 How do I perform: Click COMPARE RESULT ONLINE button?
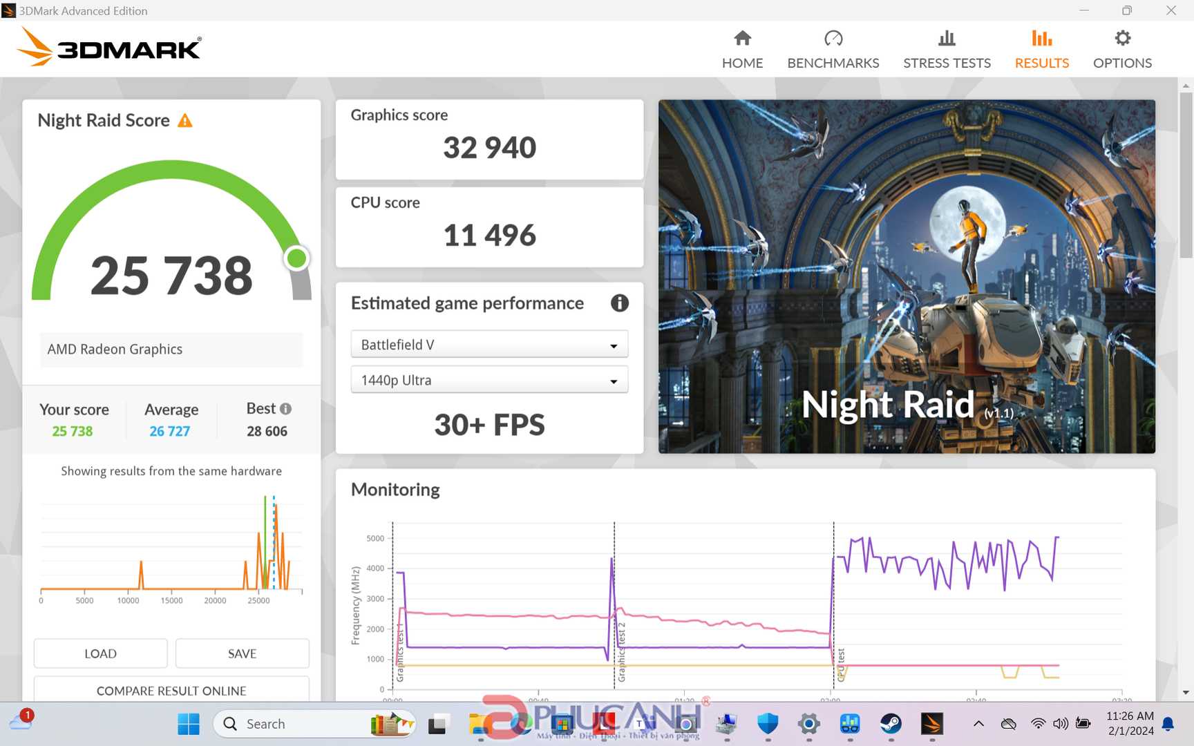(x=171, y=690)
